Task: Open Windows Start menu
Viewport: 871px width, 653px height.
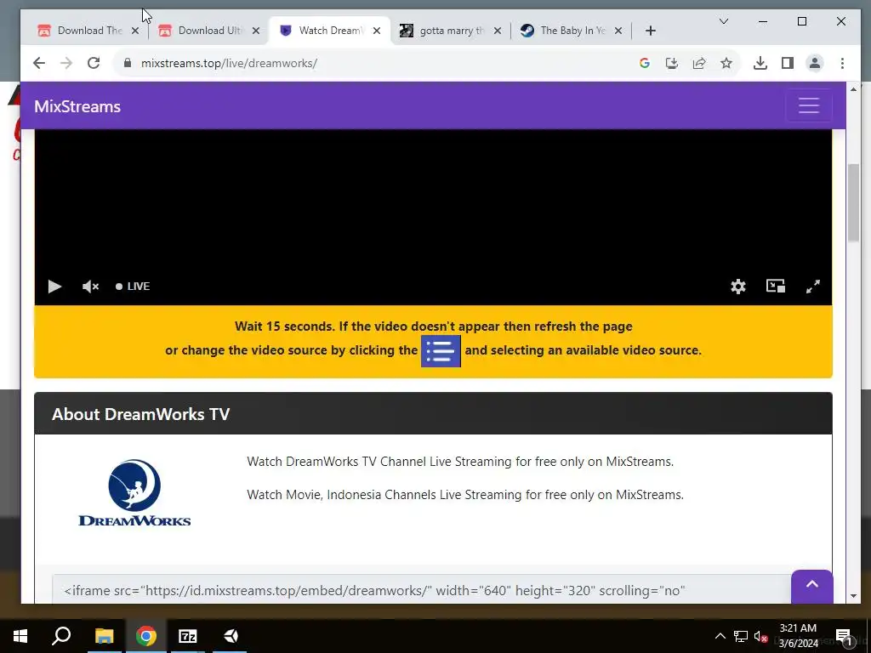Action: [20, 636]
